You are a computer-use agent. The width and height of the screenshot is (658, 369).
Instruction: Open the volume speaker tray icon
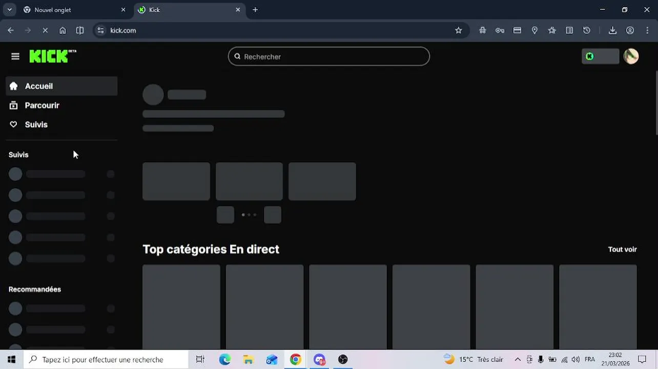point(575,359)
